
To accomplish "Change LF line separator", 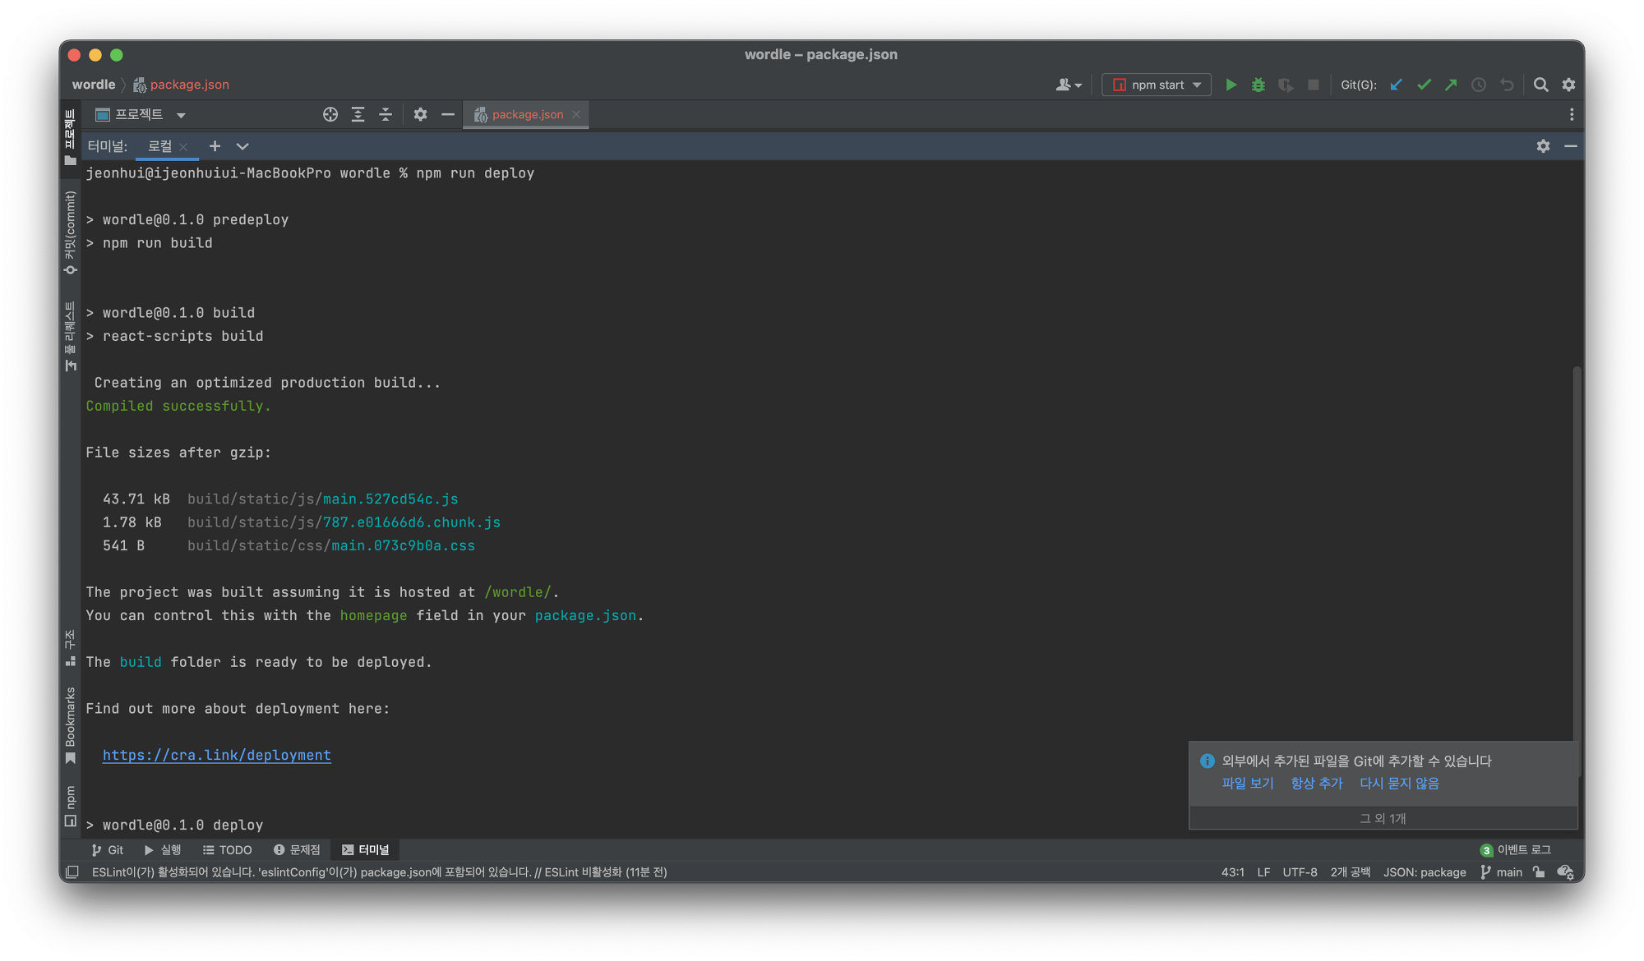I will click(x=1263, y=872).
